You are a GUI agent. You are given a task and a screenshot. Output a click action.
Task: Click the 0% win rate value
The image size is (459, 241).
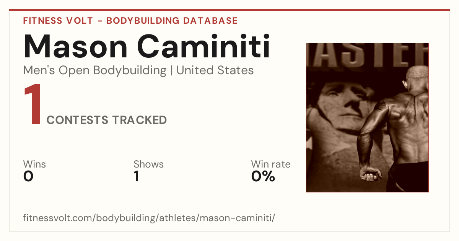(x=263, y=176)
